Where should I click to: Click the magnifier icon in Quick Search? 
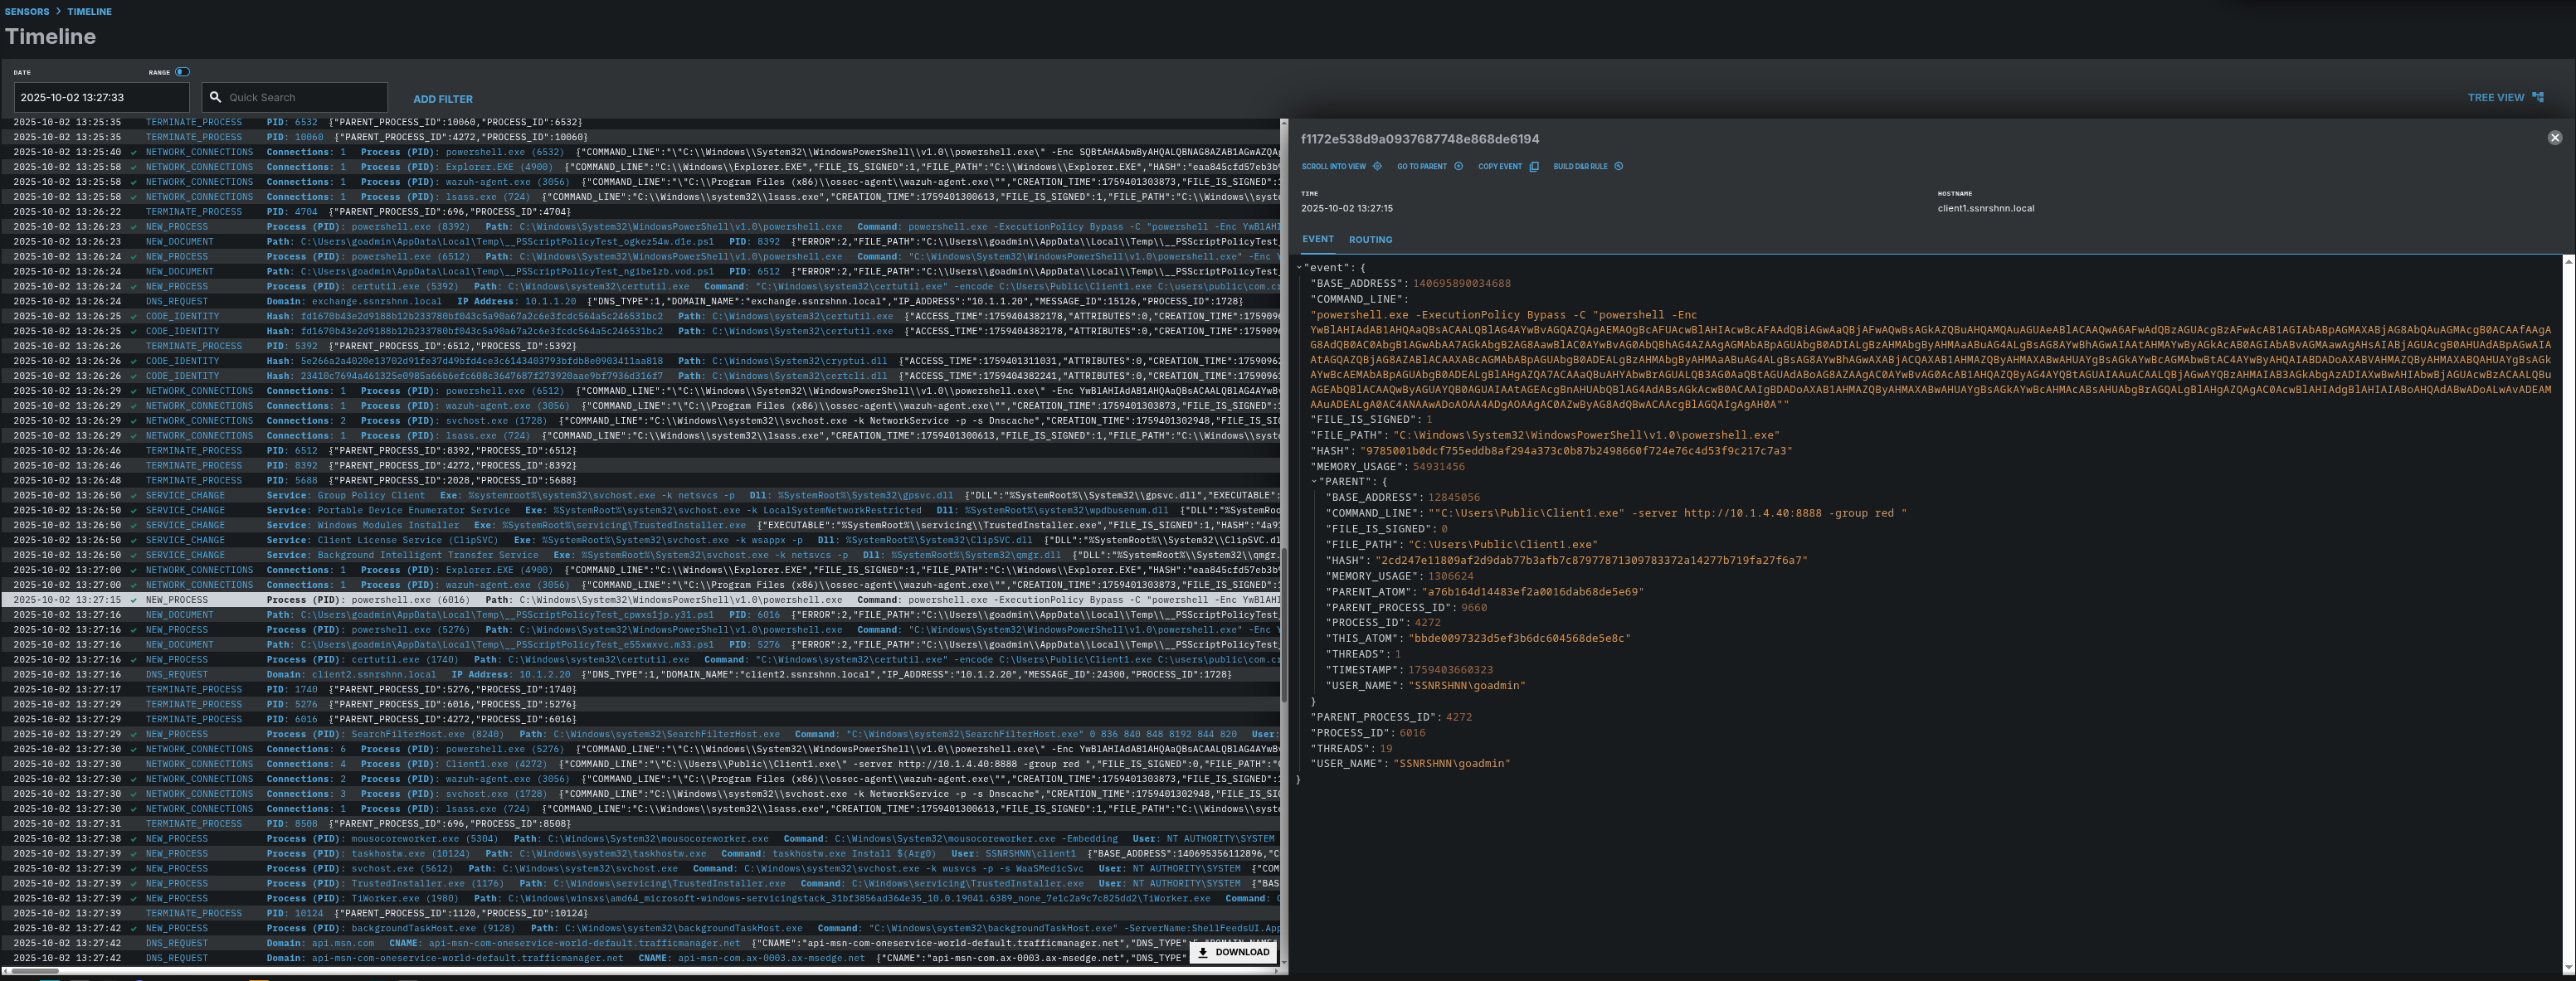point(215,98)
